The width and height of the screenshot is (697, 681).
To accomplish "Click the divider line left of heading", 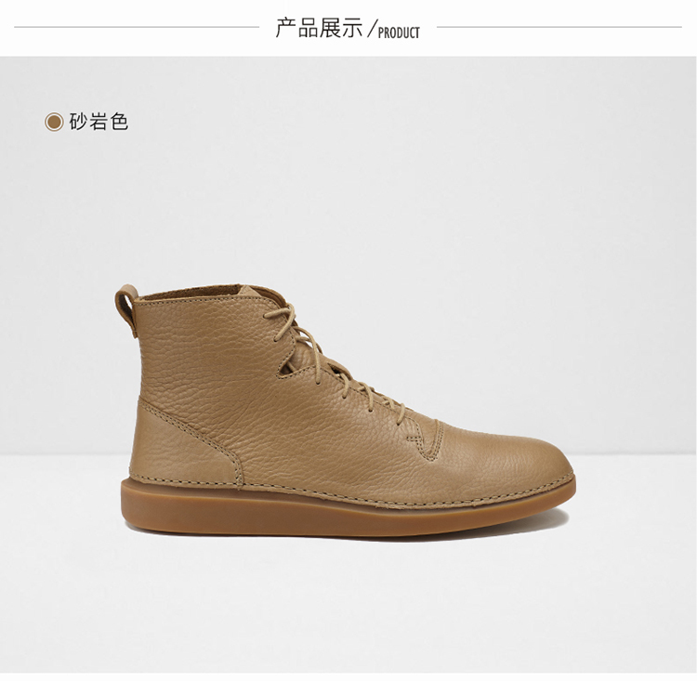I will point(137,27).
